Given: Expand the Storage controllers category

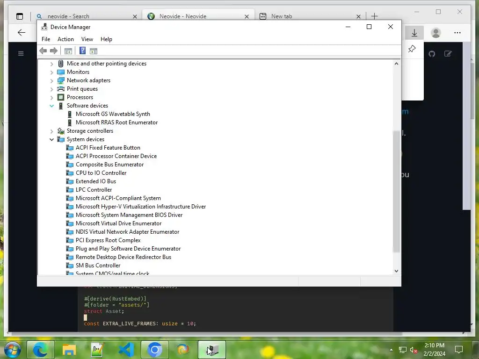Looking at the screenshot, I should (51, 131).
